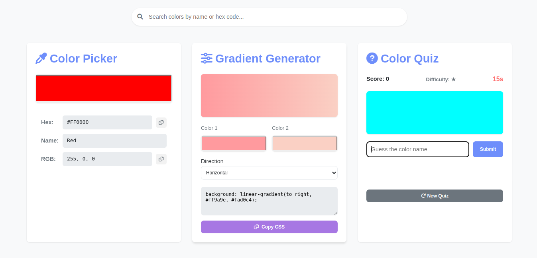
Task: Click the eyedropper icon beside Color Picker
Action: (x=41, y=59)
